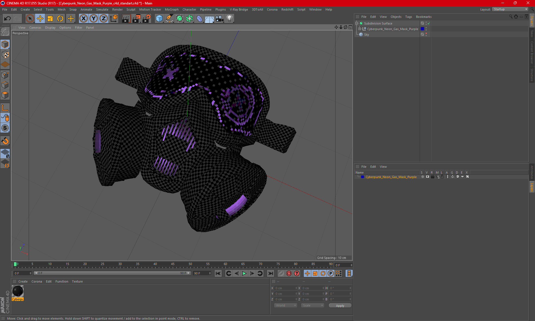Open the Mesh menu
535x321 pixels.
coord(61,9)
